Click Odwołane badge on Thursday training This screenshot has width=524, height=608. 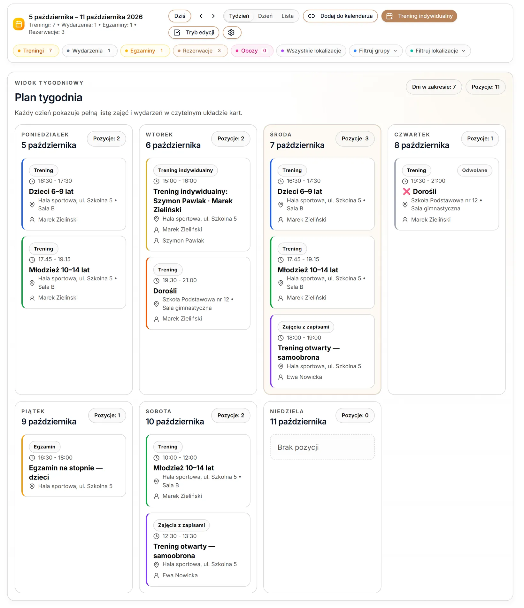click(x=474, y=170)
